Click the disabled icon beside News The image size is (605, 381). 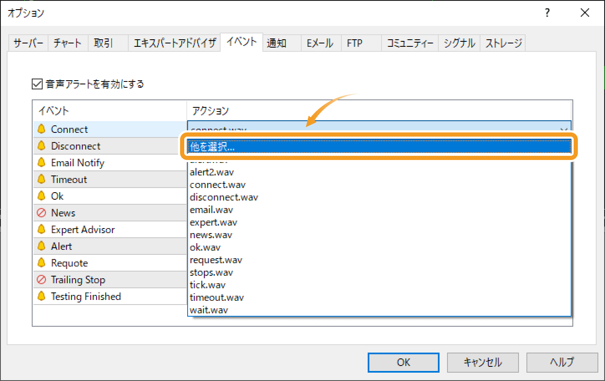click(x=41, y=213)
